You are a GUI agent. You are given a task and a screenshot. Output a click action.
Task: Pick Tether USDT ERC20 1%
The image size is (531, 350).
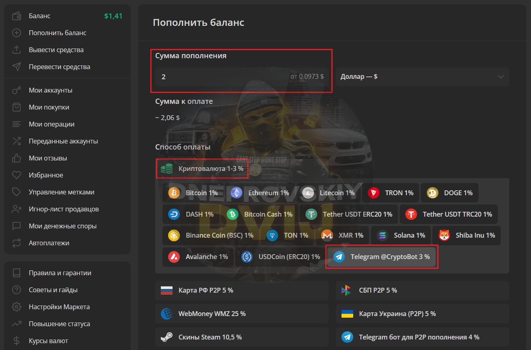349,214
